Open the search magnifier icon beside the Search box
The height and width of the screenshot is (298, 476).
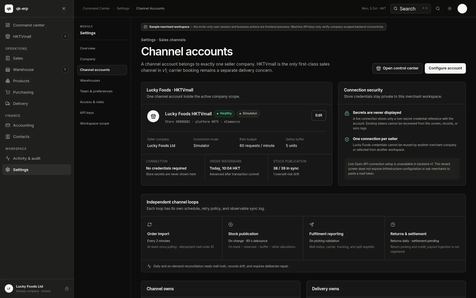pyautogui.click(x=438, y=9)
